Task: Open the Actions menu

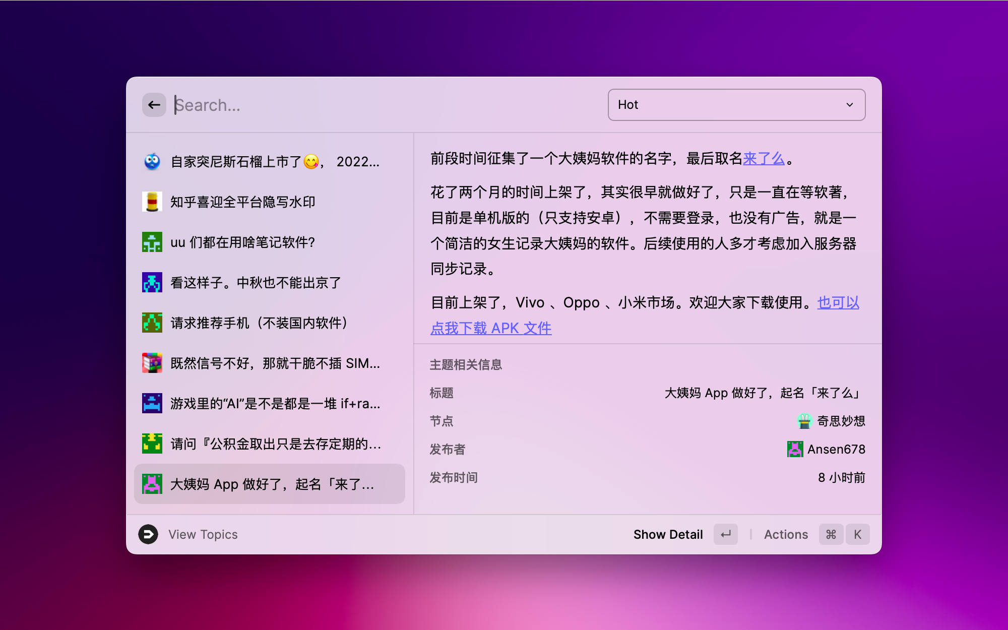Action: pyautogui.click(x=786, y=534)
